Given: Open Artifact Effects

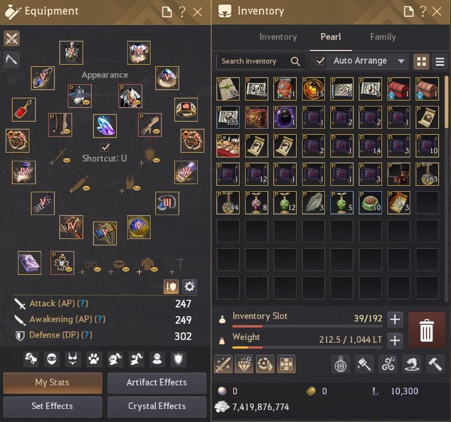Looking at the screenshot, I should (156, 382).
